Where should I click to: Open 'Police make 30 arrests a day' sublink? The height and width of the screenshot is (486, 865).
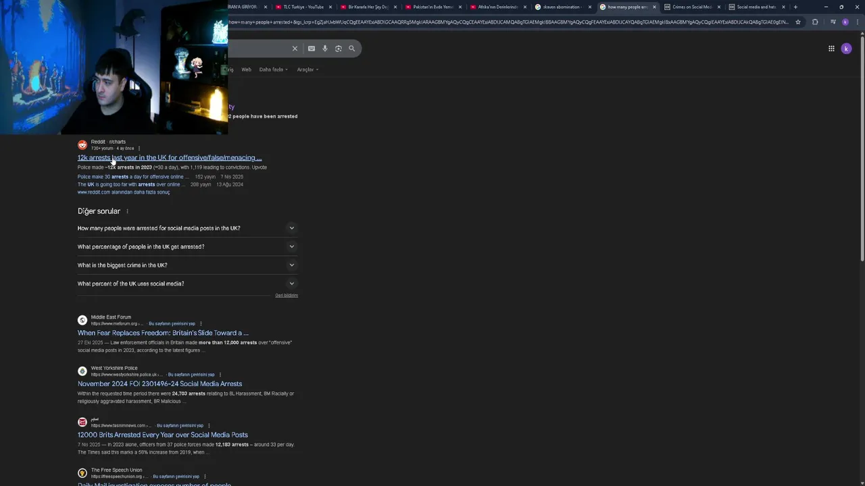133,177
